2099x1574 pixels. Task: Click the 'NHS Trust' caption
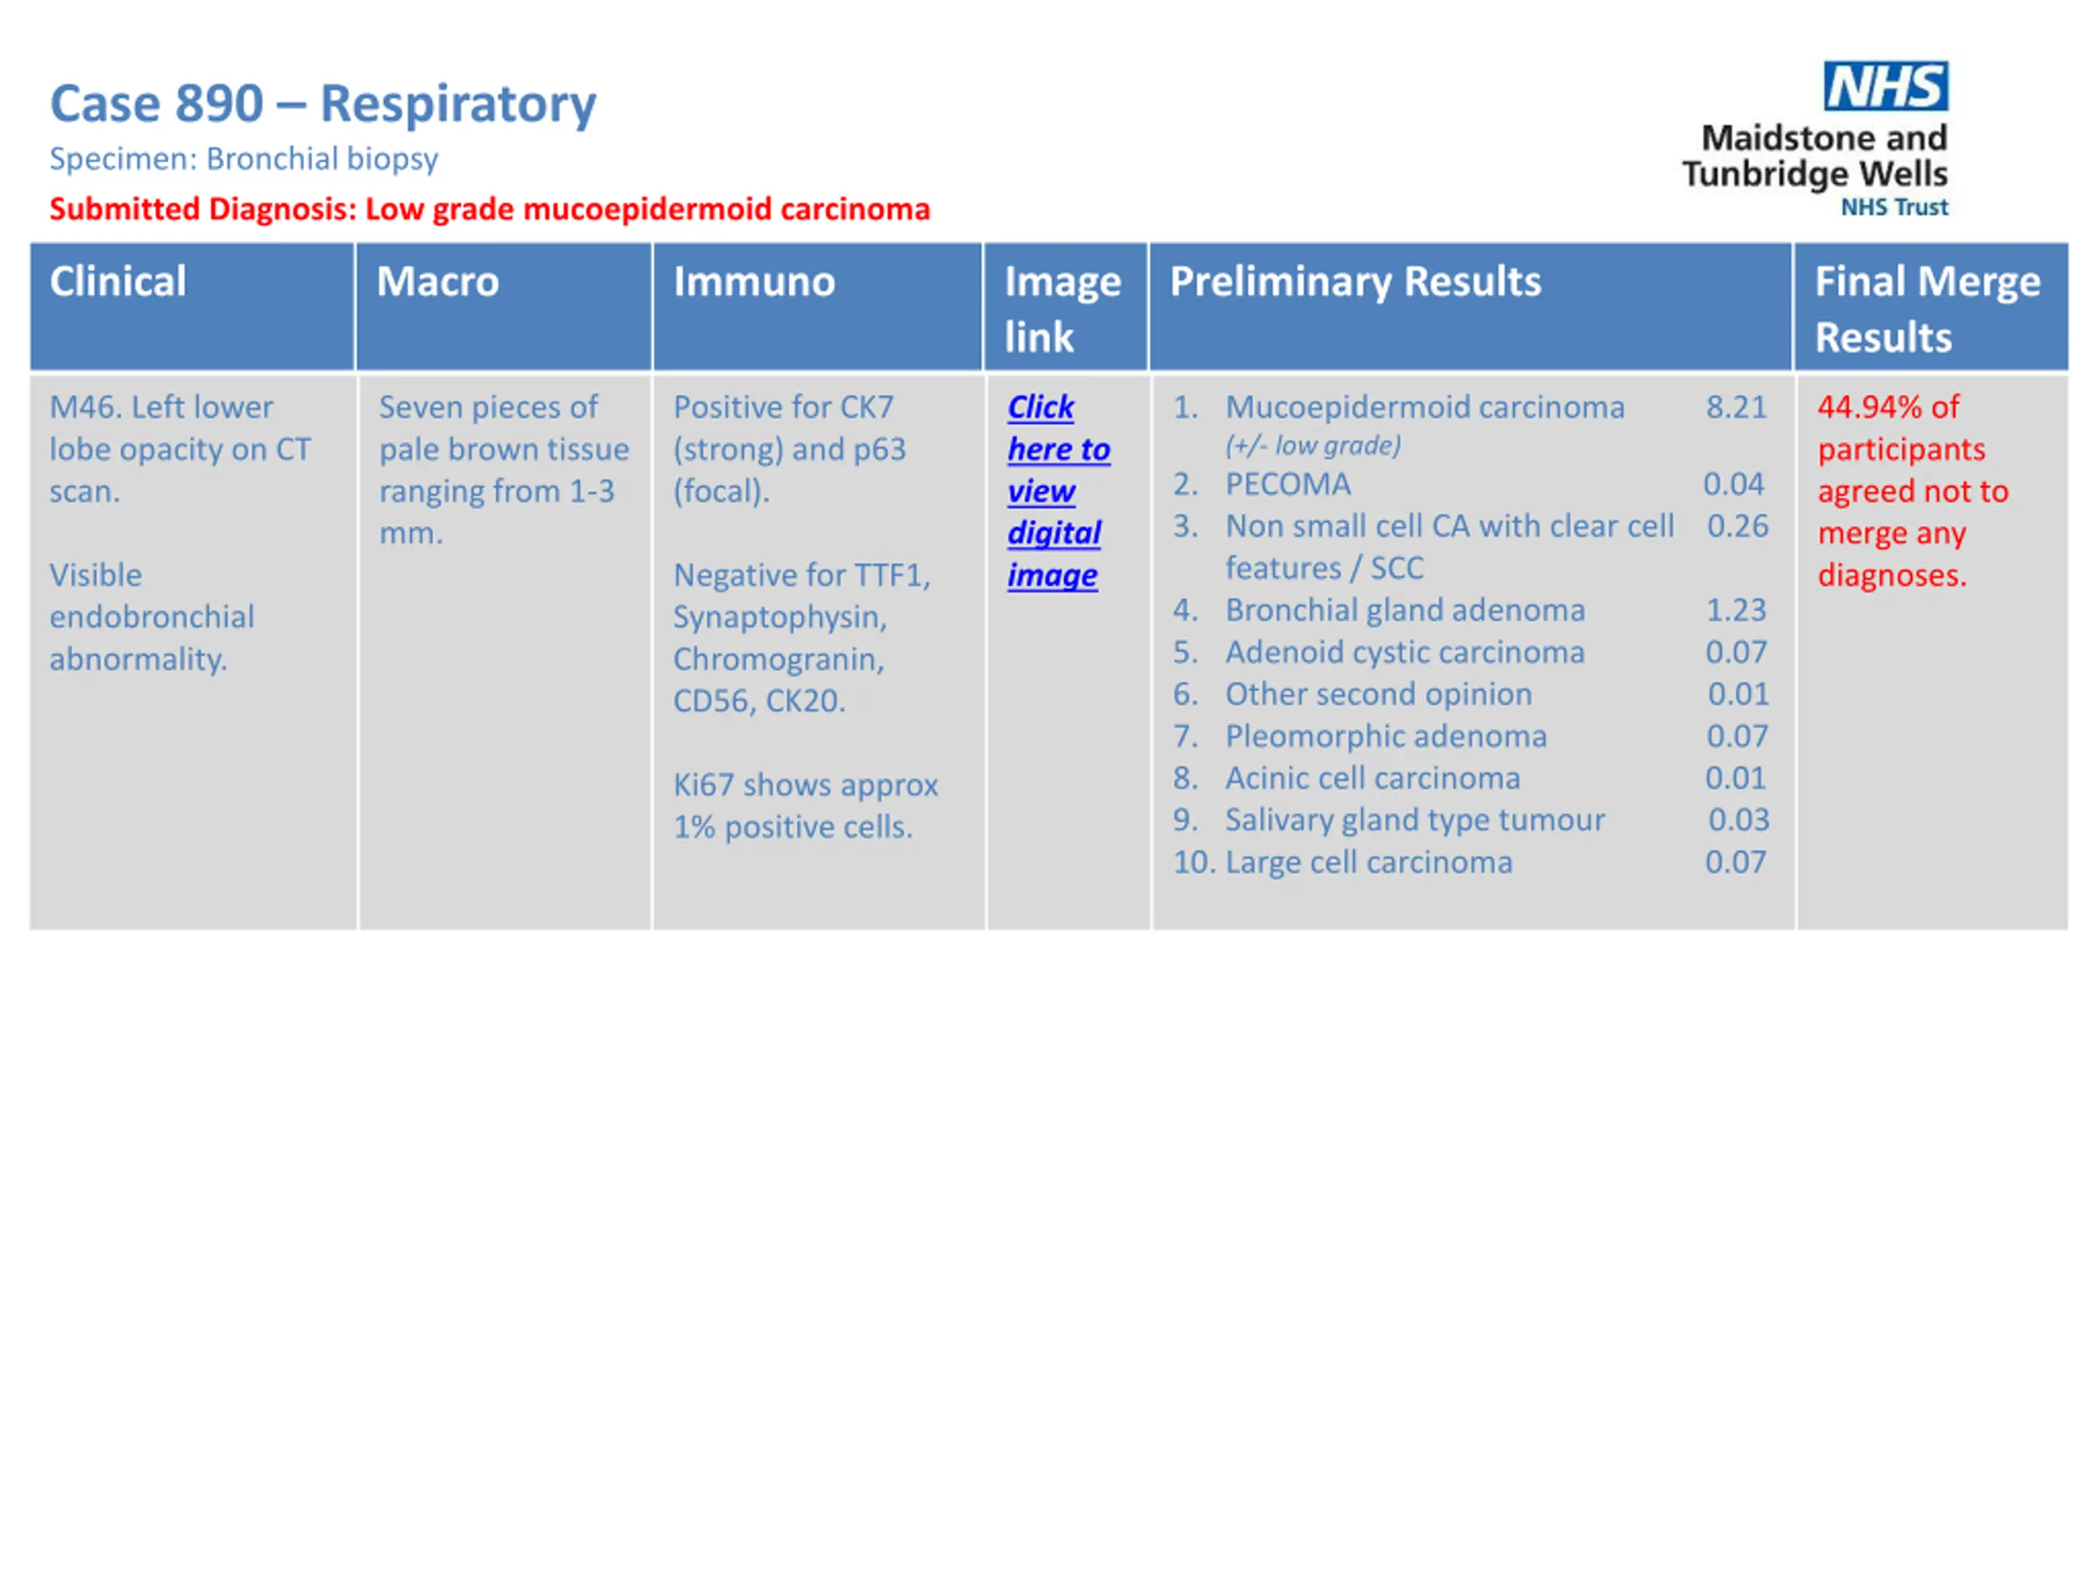click(x=1895, y=207)
